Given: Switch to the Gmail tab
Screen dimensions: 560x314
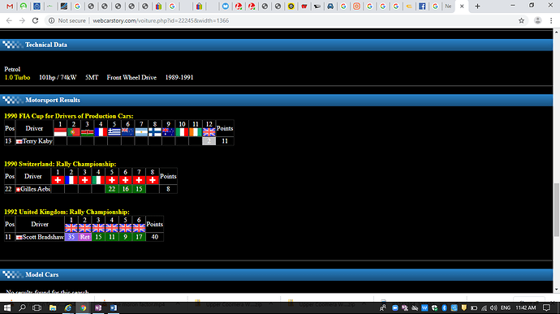Looking at the screenshot, I should coord(10,6).
